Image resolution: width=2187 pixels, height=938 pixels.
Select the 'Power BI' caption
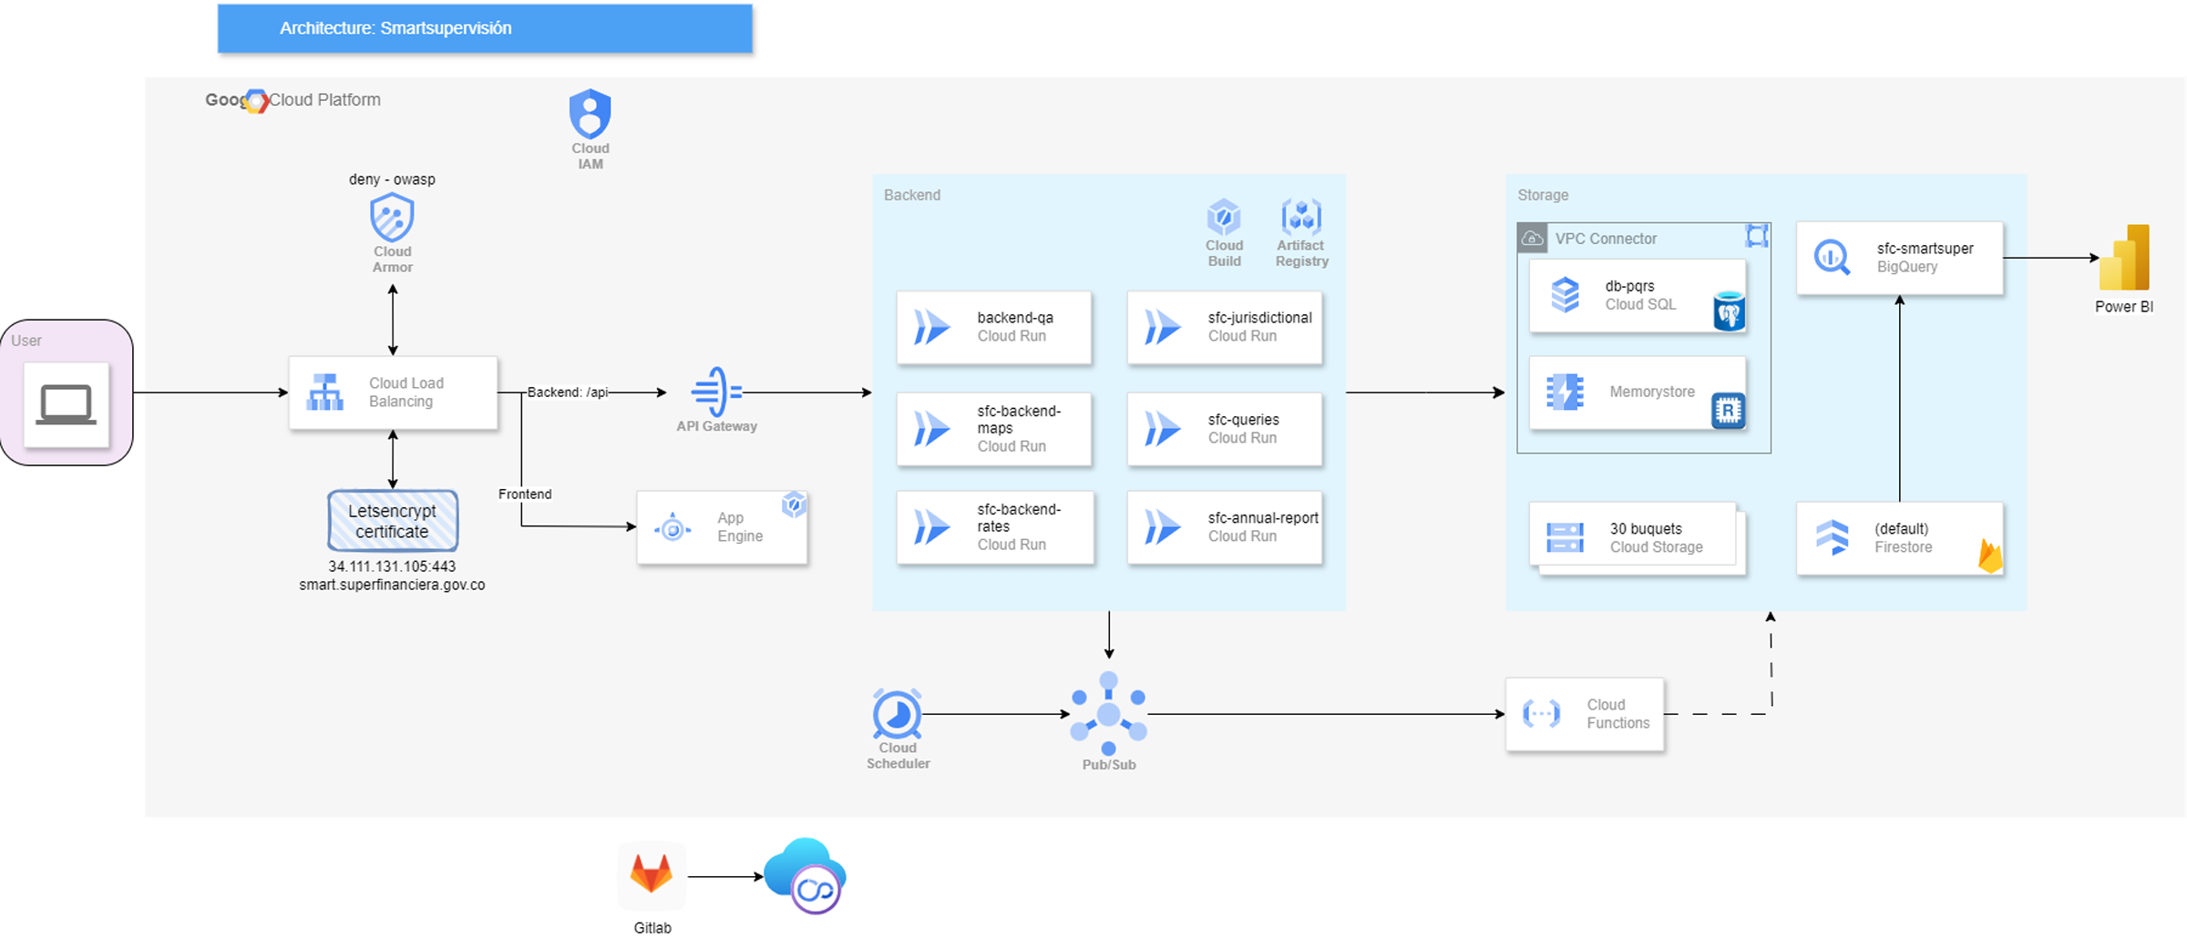coord(2124,307)
